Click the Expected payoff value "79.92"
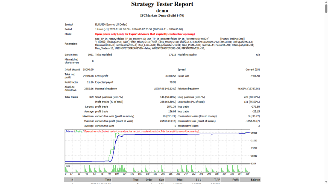 tap(173, 82)
